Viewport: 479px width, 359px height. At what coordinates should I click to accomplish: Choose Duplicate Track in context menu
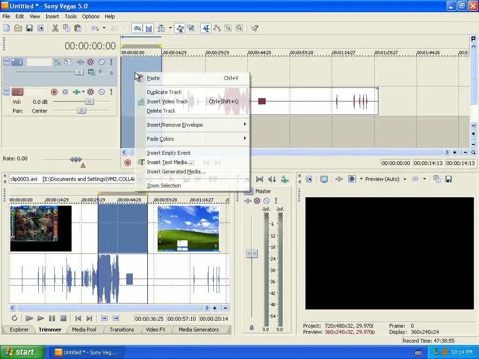pyautogui.click(x=192, y=92)
